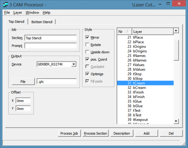Toggle the Mirror checkbox

point(87,38)
